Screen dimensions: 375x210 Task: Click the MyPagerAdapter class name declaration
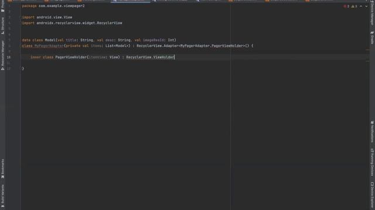(x=49, y=45)
